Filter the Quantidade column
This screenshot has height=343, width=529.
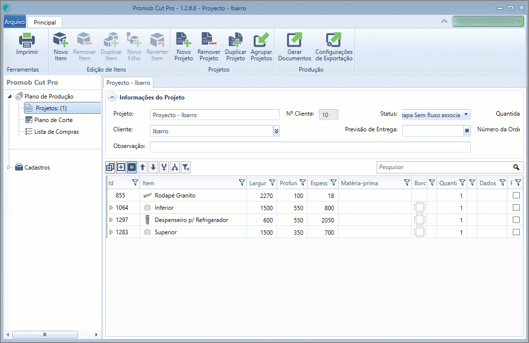coord(462,183)
